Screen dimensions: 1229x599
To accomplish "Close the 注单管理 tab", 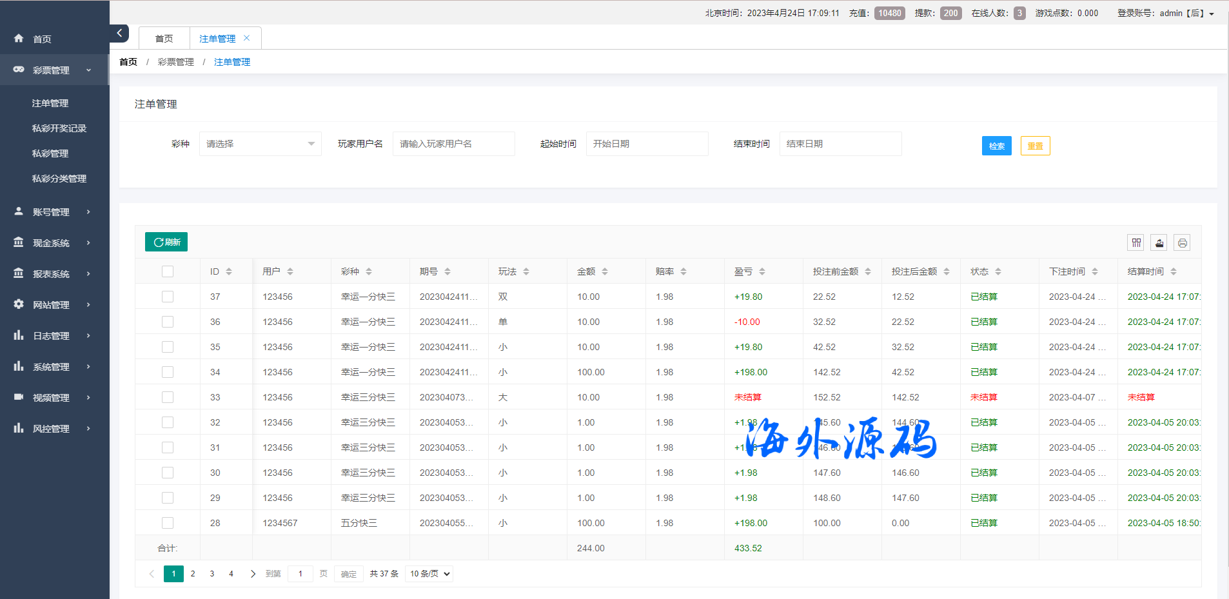I will [x=247, y=38].
